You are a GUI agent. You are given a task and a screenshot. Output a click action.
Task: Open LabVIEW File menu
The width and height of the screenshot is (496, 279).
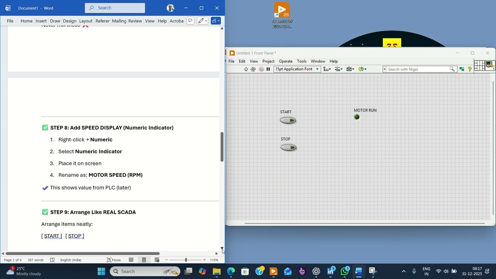coord(231,61)
